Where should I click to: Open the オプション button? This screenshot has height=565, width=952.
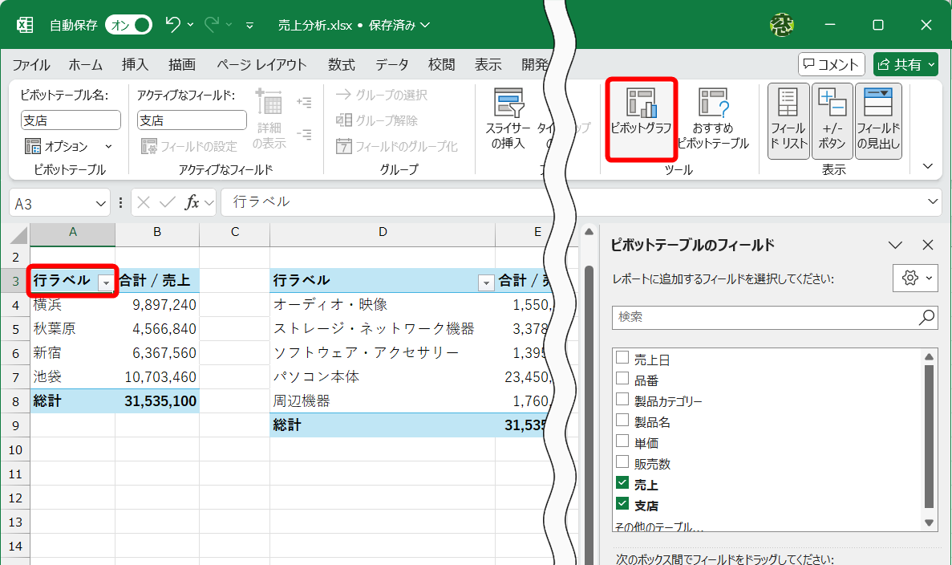[x=57, y=146]
